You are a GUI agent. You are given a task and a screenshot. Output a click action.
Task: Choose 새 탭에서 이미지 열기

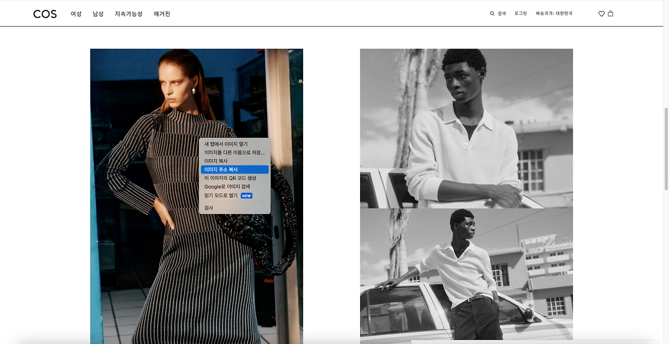(x=235, y=144)
